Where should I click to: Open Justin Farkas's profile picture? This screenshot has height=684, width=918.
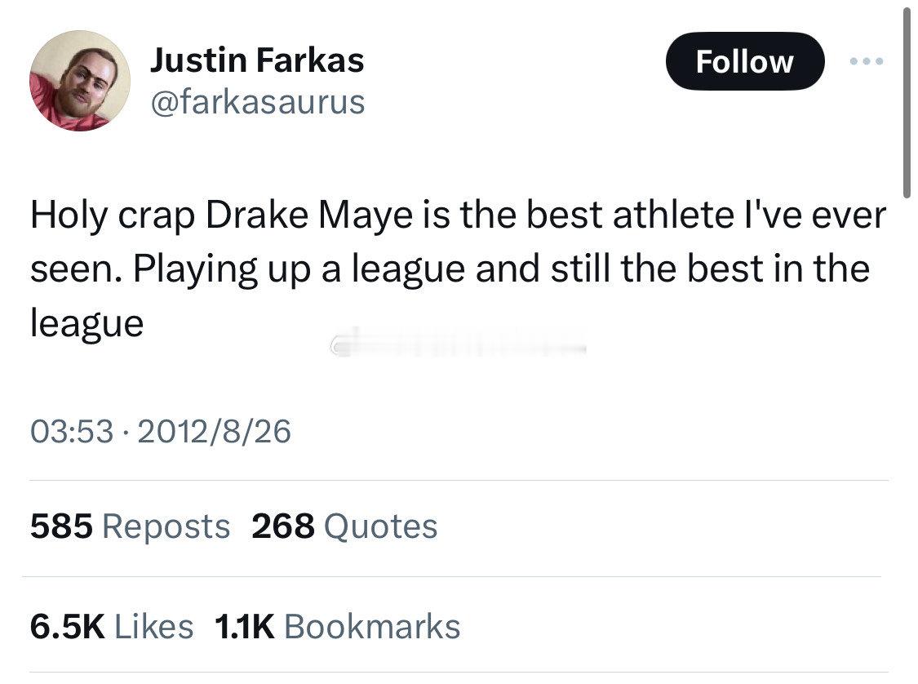80,81
